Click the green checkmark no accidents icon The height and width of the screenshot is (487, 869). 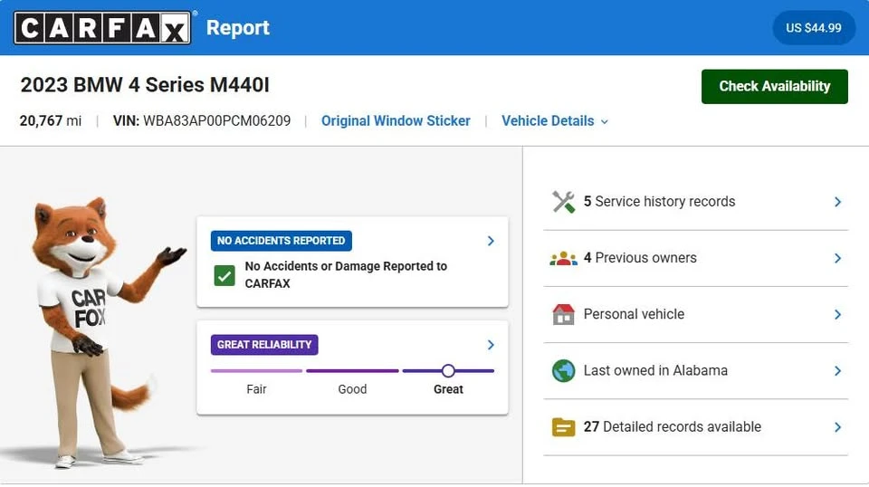pos(224,275)
